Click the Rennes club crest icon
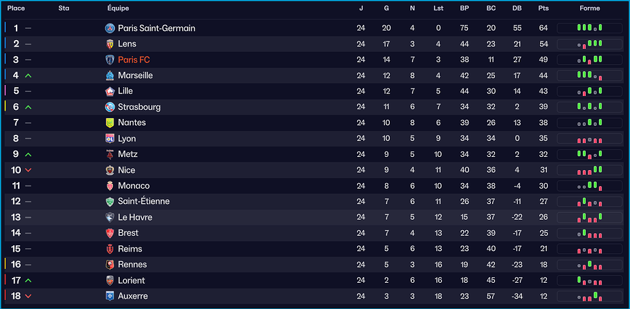 tap(109, 265)
